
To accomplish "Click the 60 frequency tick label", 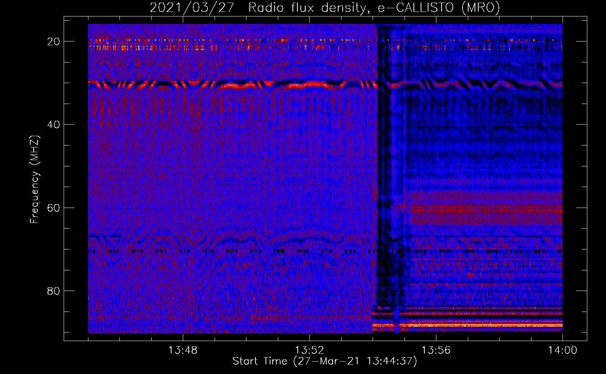I will click(54, 208).
